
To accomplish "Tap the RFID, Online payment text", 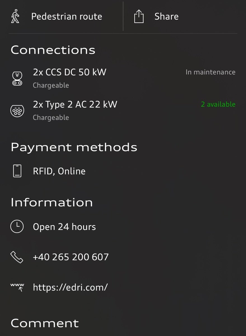I will (59, 171).
